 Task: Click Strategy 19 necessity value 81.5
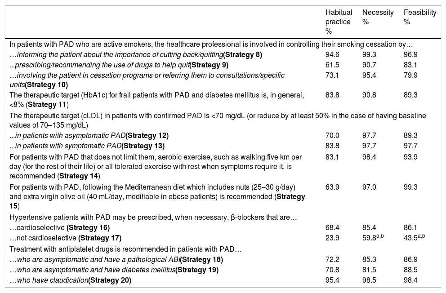pyautogui.click(x=370, y=270)
